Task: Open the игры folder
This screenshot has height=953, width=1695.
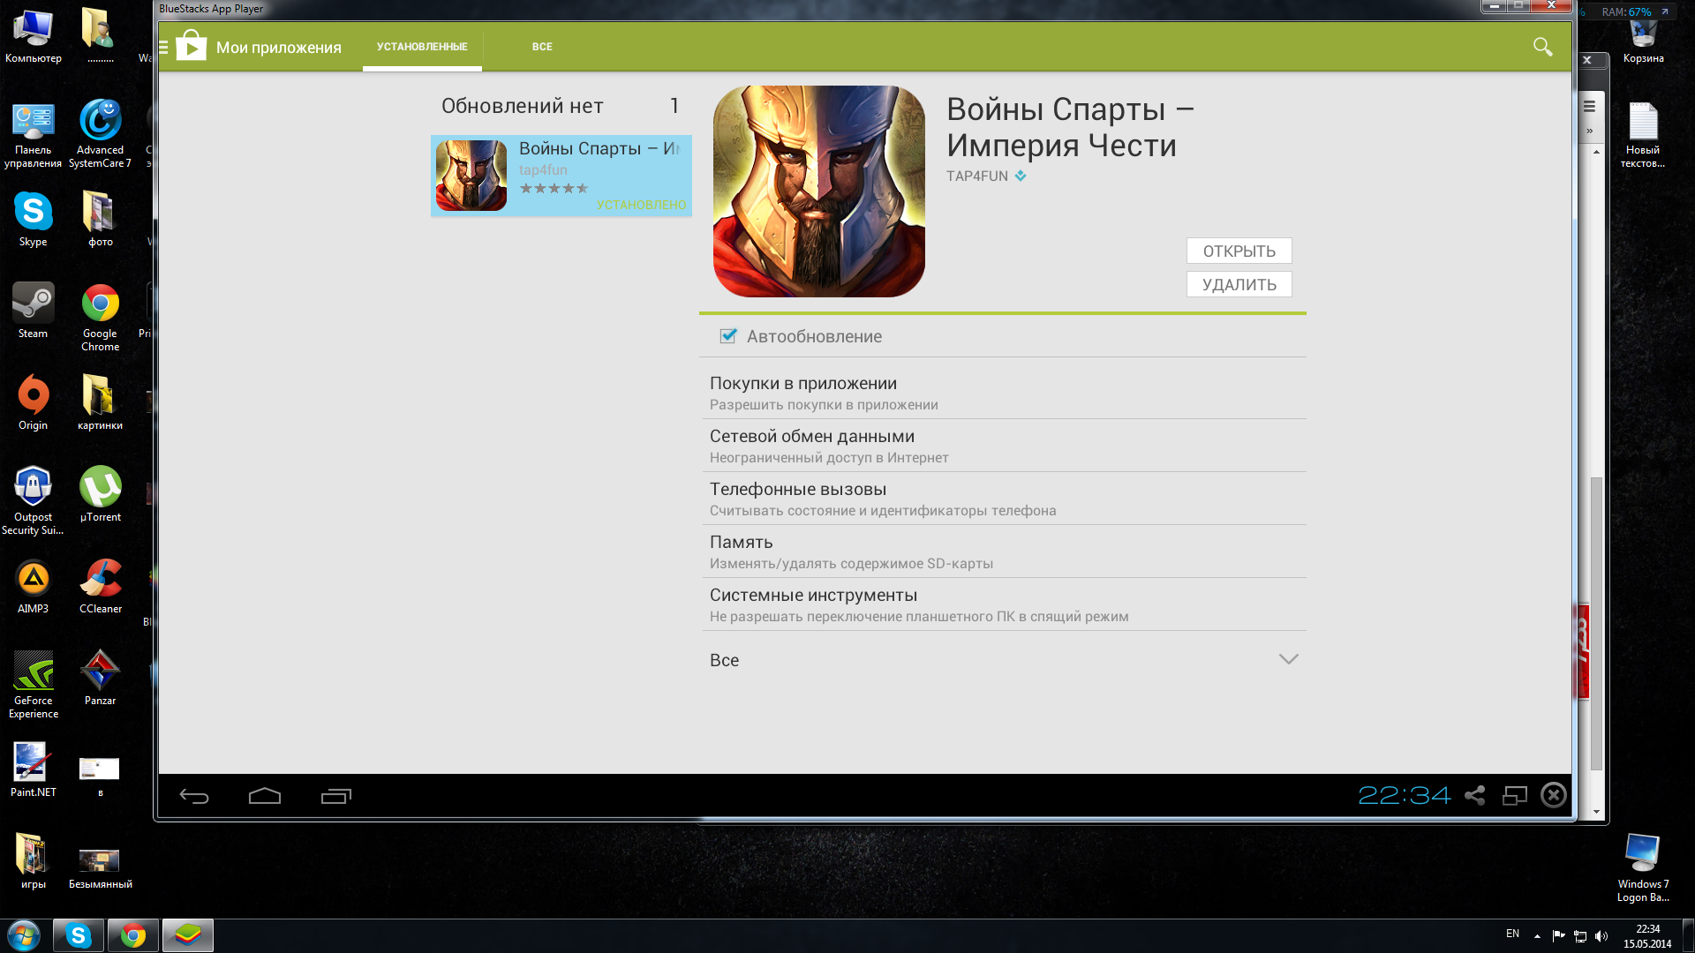Action: (x=34, y=861)
